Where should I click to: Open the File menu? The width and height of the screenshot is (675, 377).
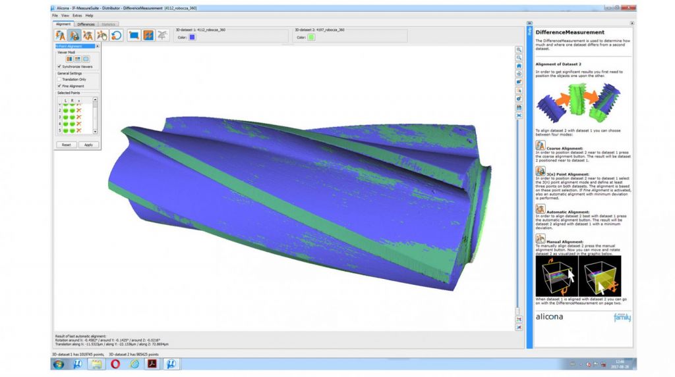tap(55, 16)
